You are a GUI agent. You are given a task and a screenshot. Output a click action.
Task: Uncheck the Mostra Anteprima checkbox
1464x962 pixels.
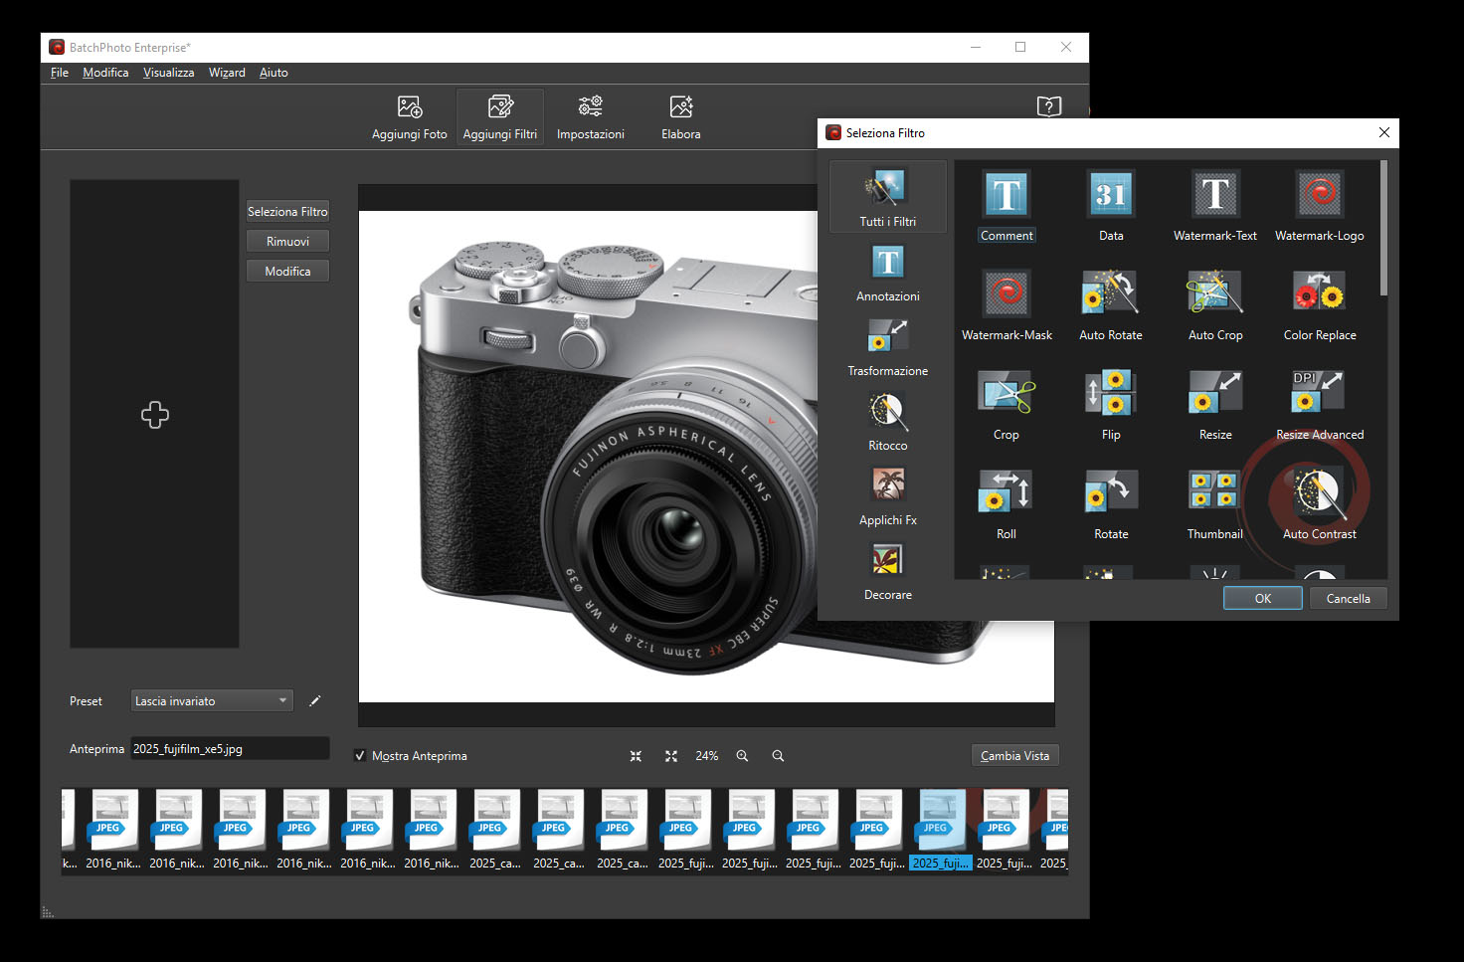[x=360, y=756]
